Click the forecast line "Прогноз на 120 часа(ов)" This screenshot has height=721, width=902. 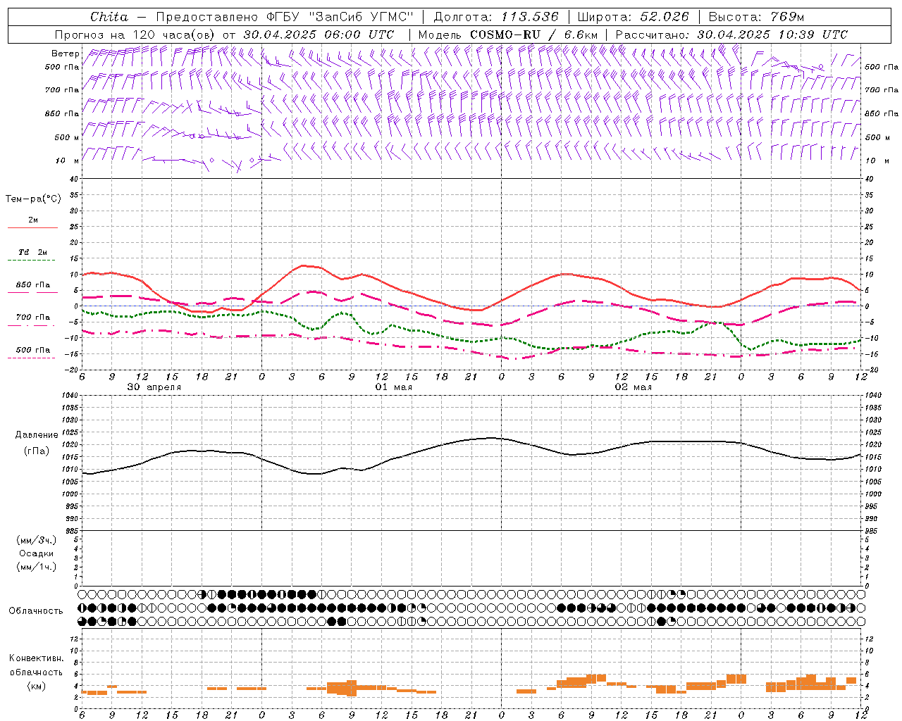(x=135, y=35)
